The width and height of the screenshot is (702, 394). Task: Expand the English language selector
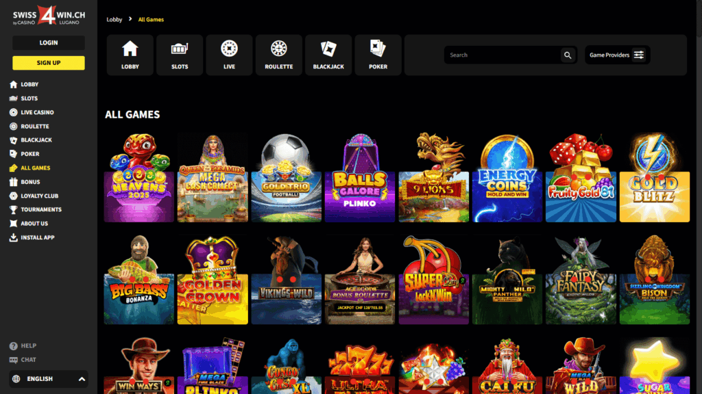coord(49,379)
